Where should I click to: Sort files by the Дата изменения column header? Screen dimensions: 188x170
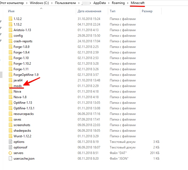(x=89, y=11)
